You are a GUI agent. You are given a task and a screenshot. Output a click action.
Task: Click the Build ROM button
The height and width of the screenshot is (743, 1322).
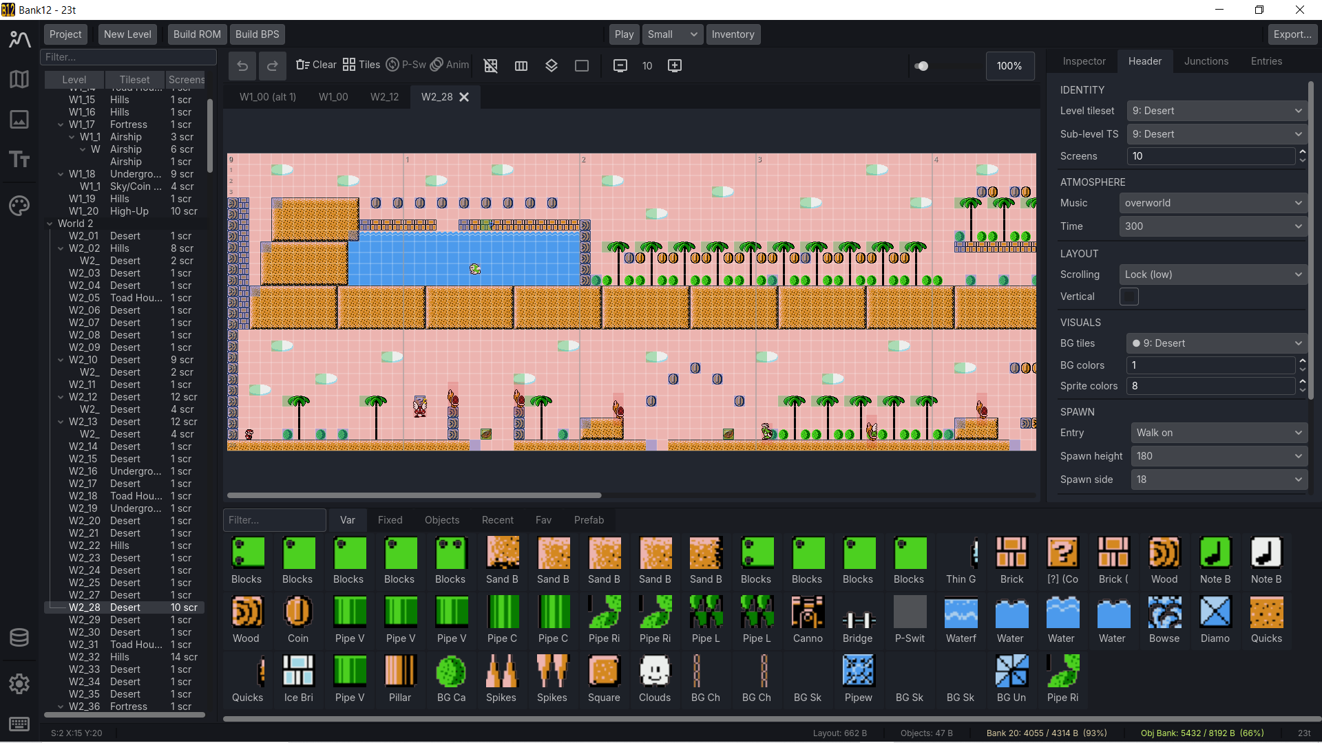[x=197, y=34]
